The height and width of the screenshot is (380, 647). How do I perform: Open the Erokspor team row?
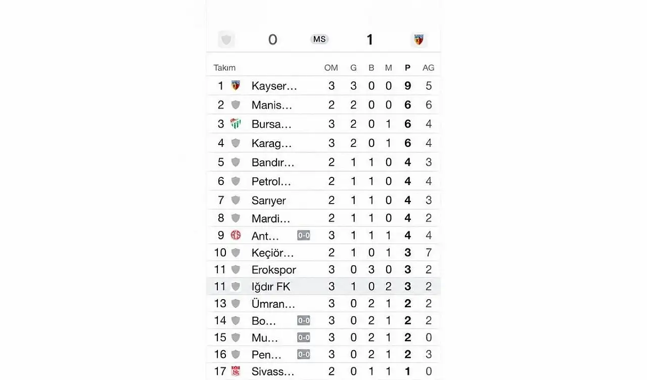[323, 269]
